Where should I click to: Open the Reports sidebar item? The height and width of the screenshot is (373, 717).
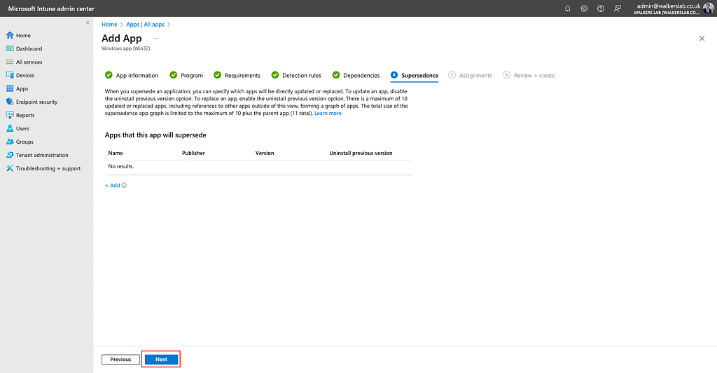tap(25, 115)
